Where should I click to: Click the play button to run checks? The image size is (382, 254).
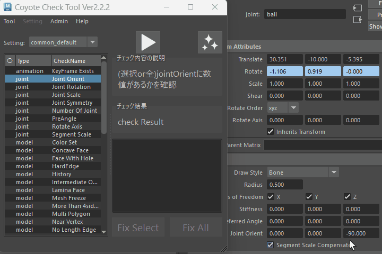point(148,42)
